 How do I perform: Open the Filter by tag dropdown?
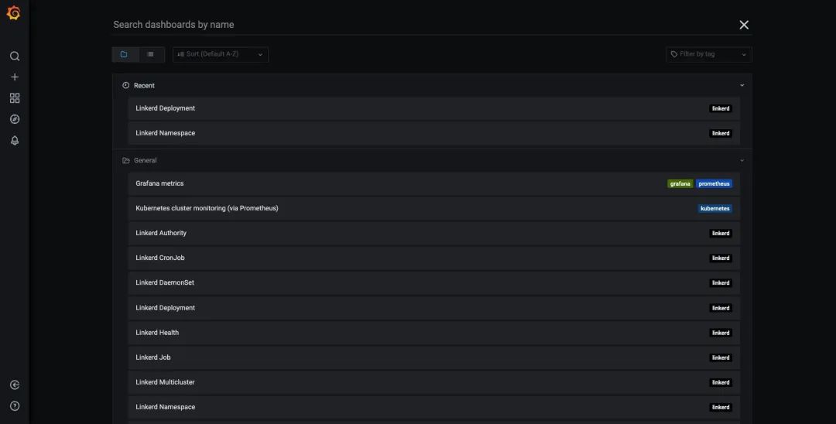(708, 54)
